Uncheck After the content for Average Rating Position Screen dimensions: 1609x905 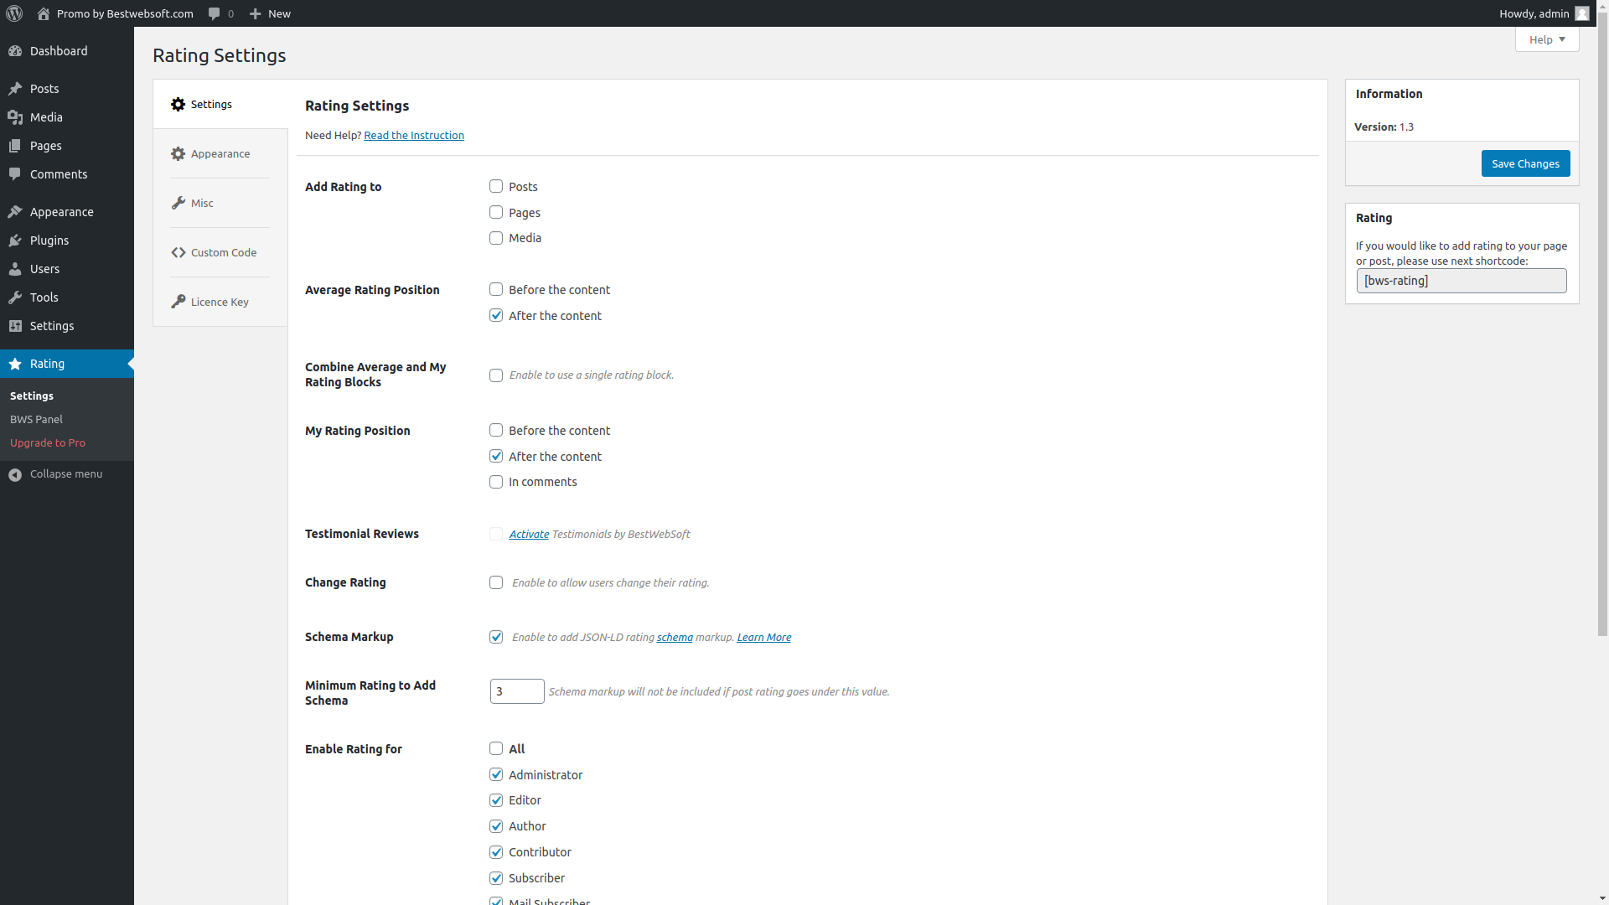496,315
